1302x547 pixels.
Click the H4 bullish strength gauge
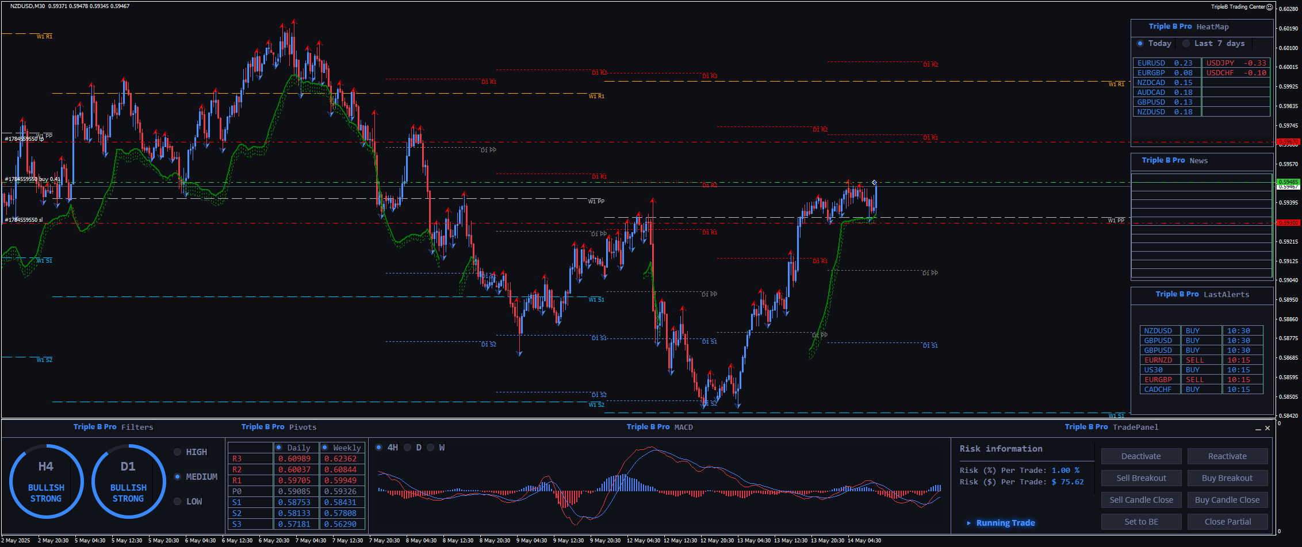46,481
